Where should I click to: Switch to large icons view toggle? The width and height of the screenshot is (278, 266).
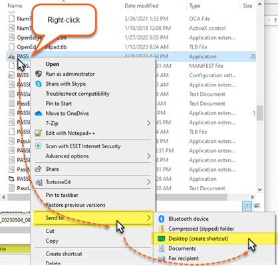pos(257,205)
